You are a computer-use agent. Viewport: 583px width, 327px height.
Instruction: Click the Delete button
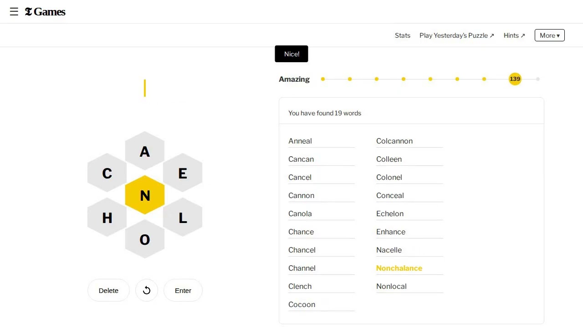(x=108, y=290)
